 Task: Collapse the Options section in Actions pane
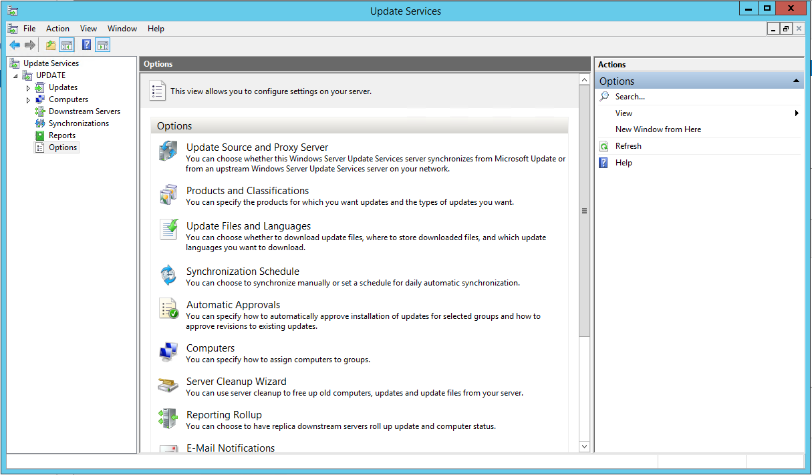(x=796, y=81)
